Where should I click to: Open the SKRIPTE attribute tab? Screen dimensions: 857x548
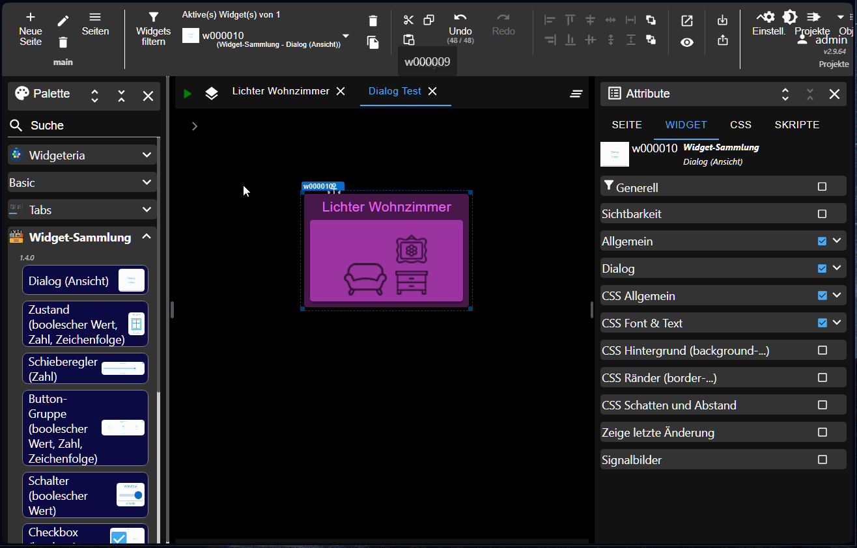pyautogui.click(x=797, y=125)
